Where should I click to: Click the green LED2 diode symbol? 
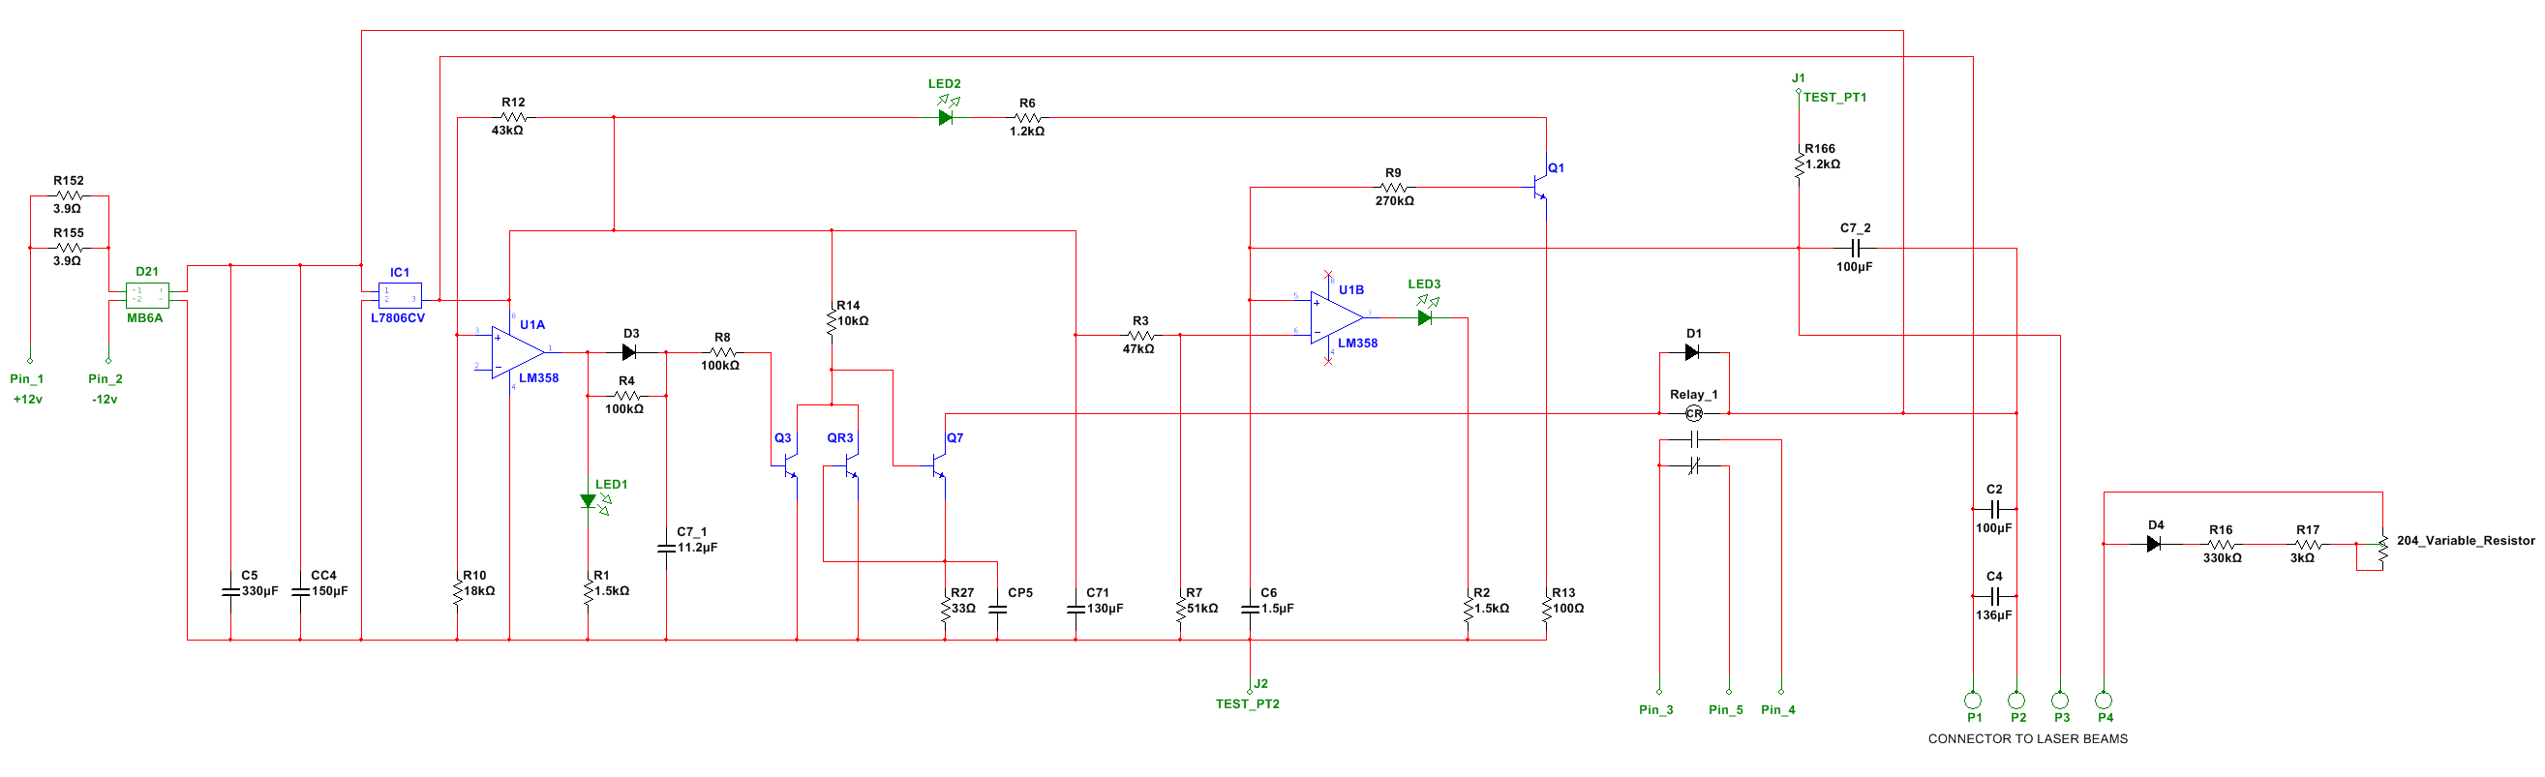(947, 111)
